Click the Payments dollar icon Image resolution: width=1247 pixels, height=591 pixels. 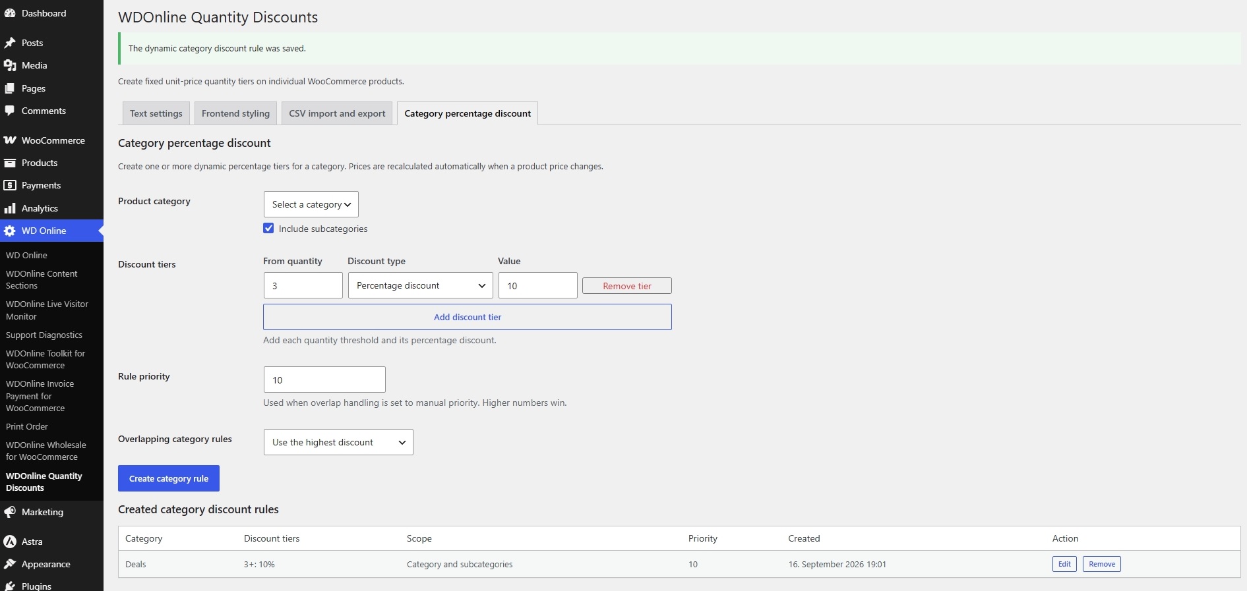click(x=10, y=185)
